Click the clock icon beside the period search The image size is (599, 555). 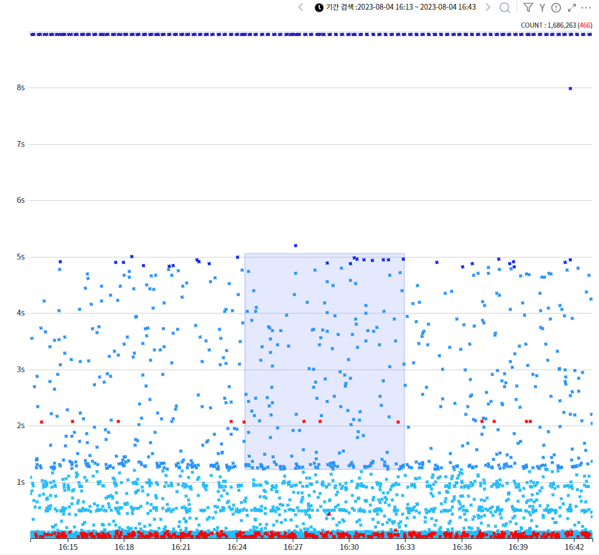319,7
